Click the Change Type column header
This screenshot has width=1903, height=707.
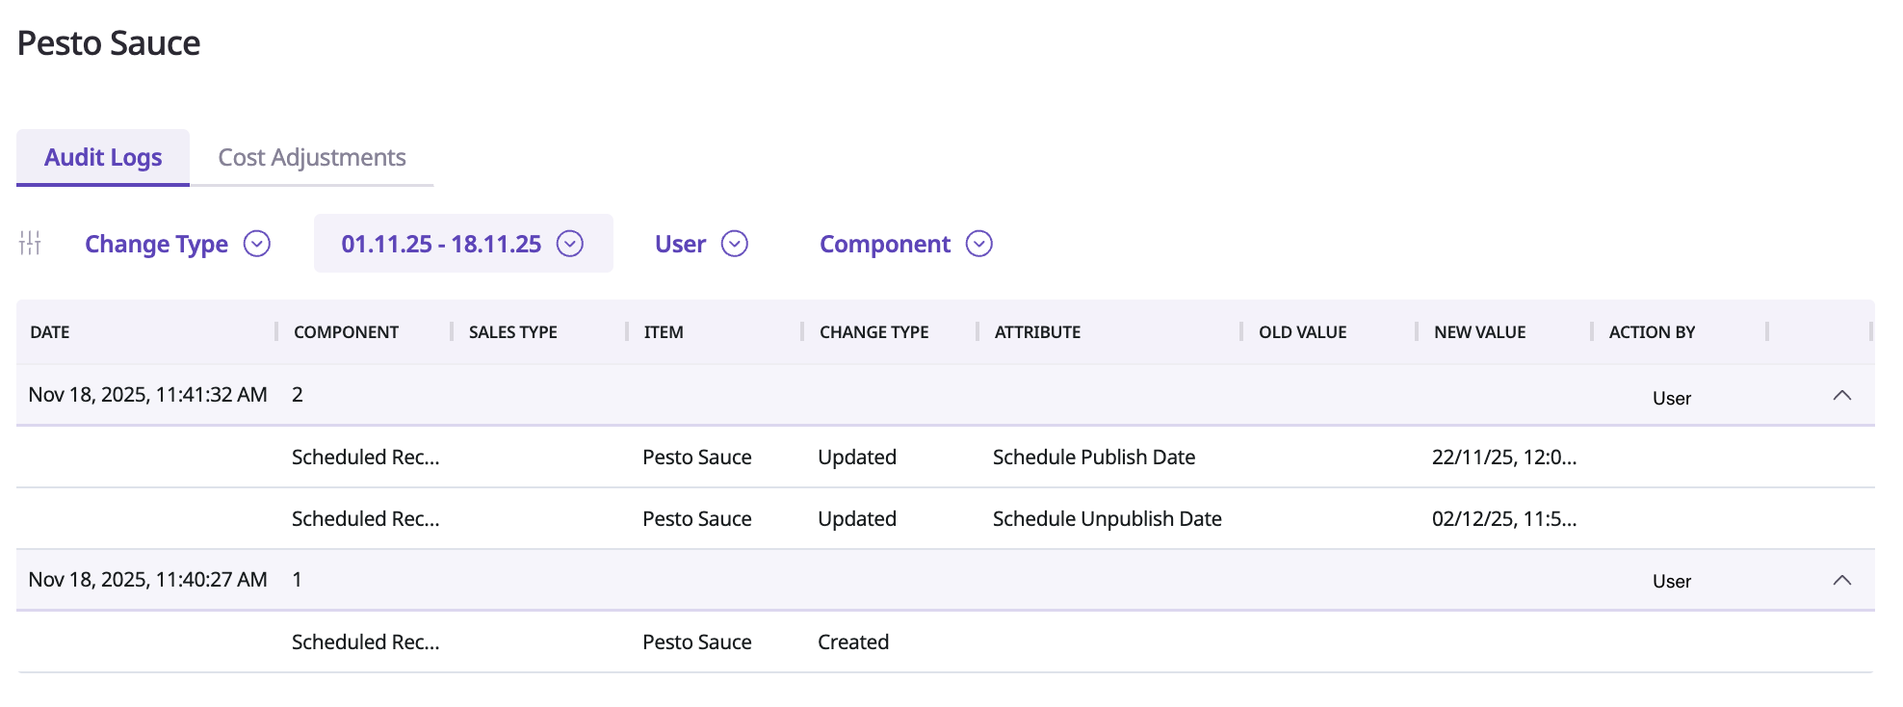(873, 332)
